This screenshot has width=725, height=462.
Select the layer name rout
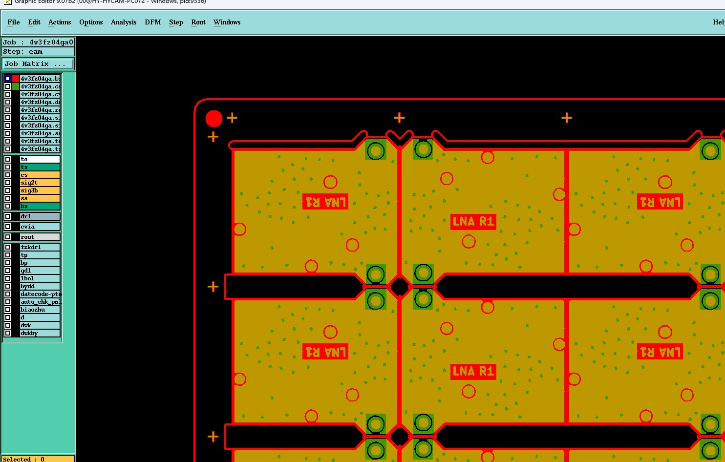(40, 237)
